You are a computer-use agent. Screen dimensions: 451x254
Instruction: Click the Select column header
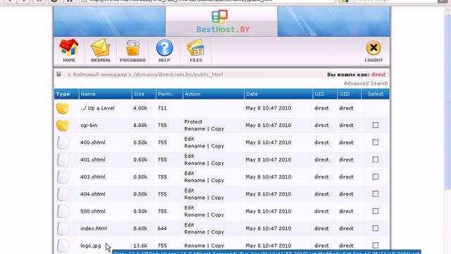point(376,94)
